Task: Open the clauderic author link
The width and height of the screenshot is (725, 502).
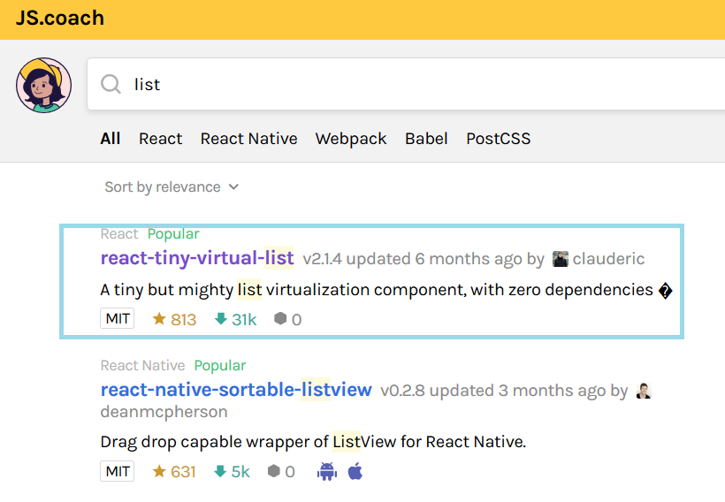Action: pyautogui.click(x=608, y=259)
